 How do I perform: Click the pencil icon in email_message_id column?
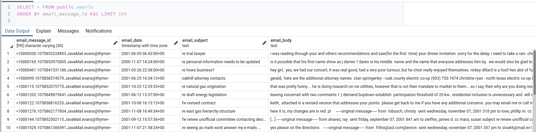[x=115, y=43]
